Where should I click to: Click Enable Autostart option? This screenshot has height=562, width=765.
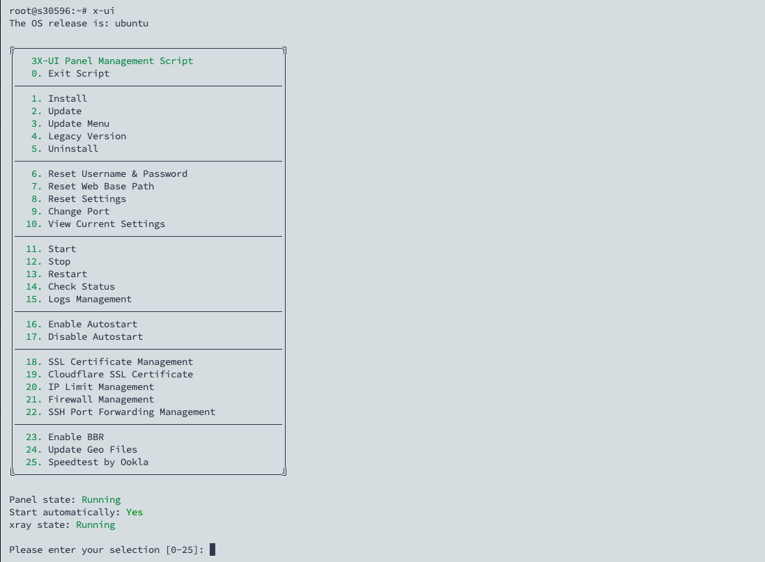(x=92, y=325)
